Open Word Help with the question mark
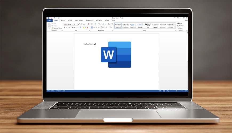 point(175,18)
